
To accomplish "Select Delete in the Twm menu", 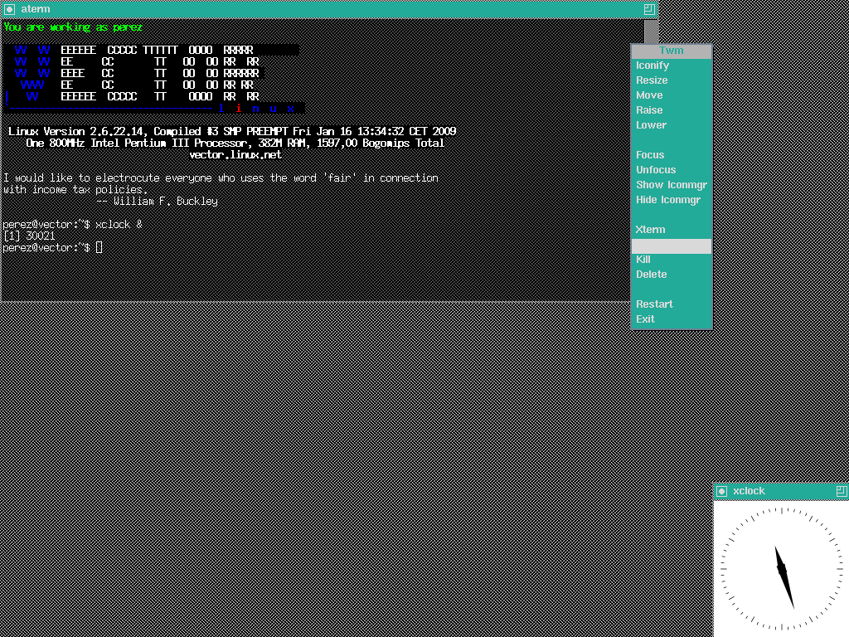I will pos(672,275).
